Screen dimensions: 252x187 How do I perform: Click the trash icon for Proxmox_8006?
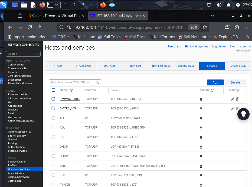237,99
